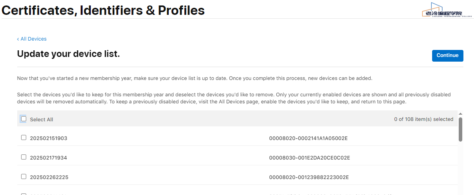The image size is (474, 195).
Task: Click identifier 00008020-0002141A1A05002E
Action: click(x=308, y=138)
